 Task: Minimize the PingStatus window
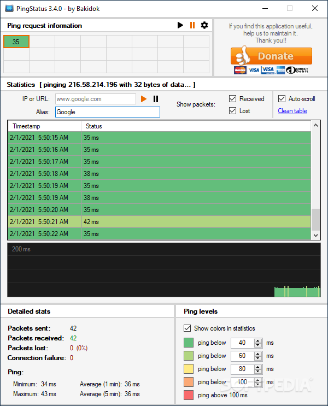[x=265, y=8]
